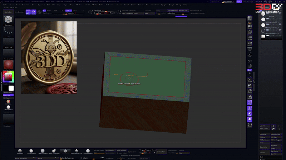Image resolution: width=286 pixels, height=160 pixels.
Task: Open the Material sphere picker
Action: [x=8, y=64]
